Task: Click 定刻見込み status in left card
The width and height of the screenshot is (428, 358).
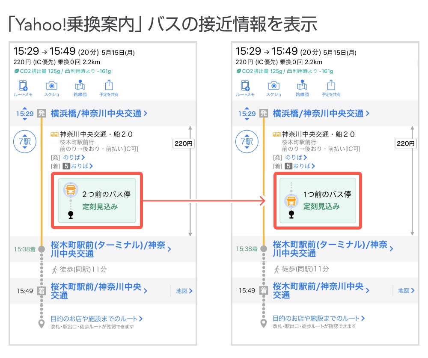Action: pyautogui.click(x=100, y=207)
